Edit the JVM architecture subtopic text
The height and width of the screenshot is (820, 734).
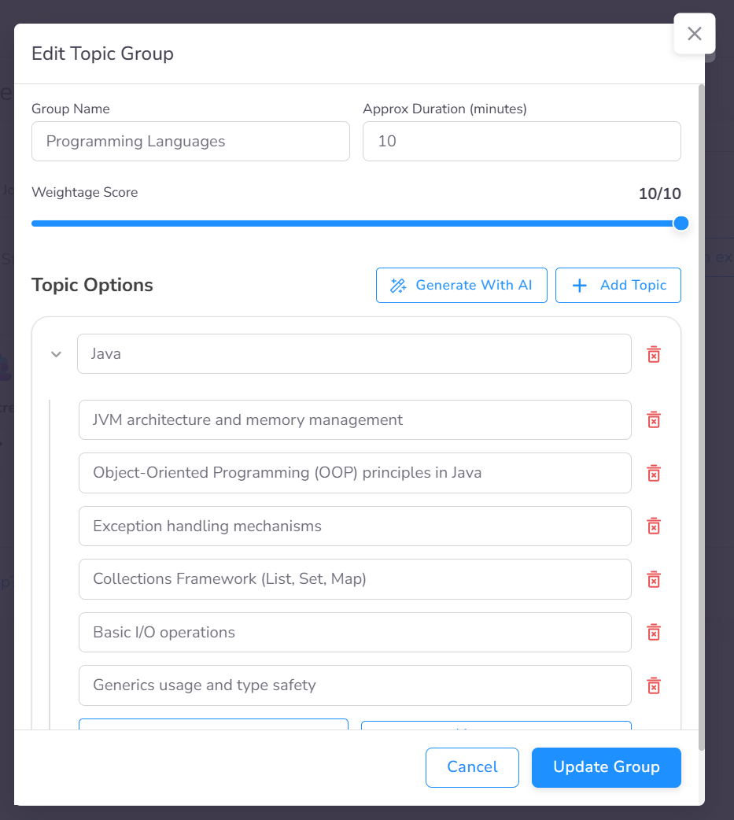coord(354,420)
